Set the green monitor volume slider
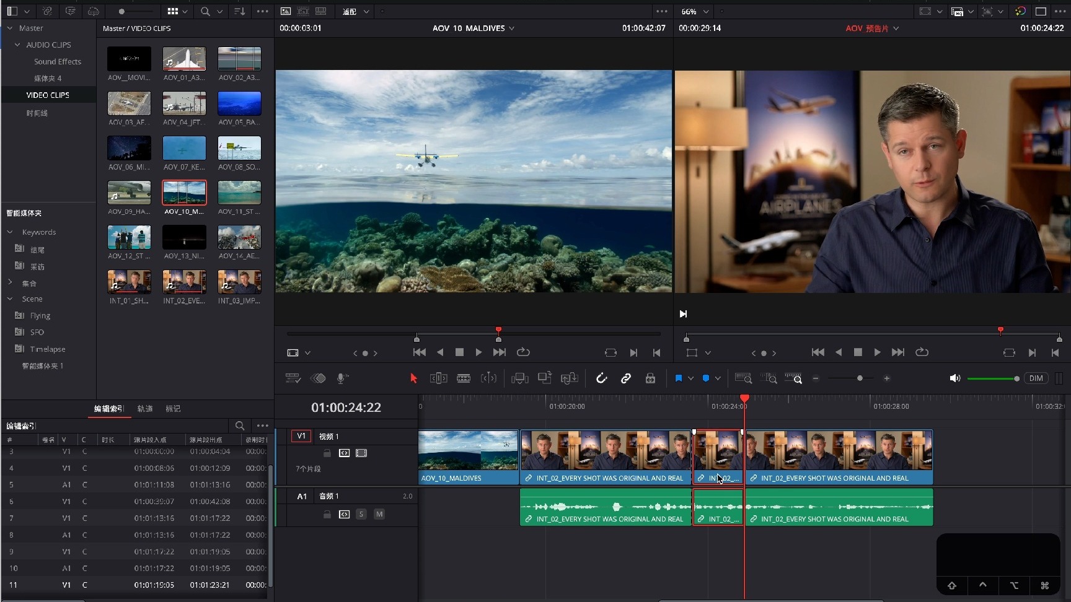The width and height of the screenshot is (1071, 602). pos(993,378)
